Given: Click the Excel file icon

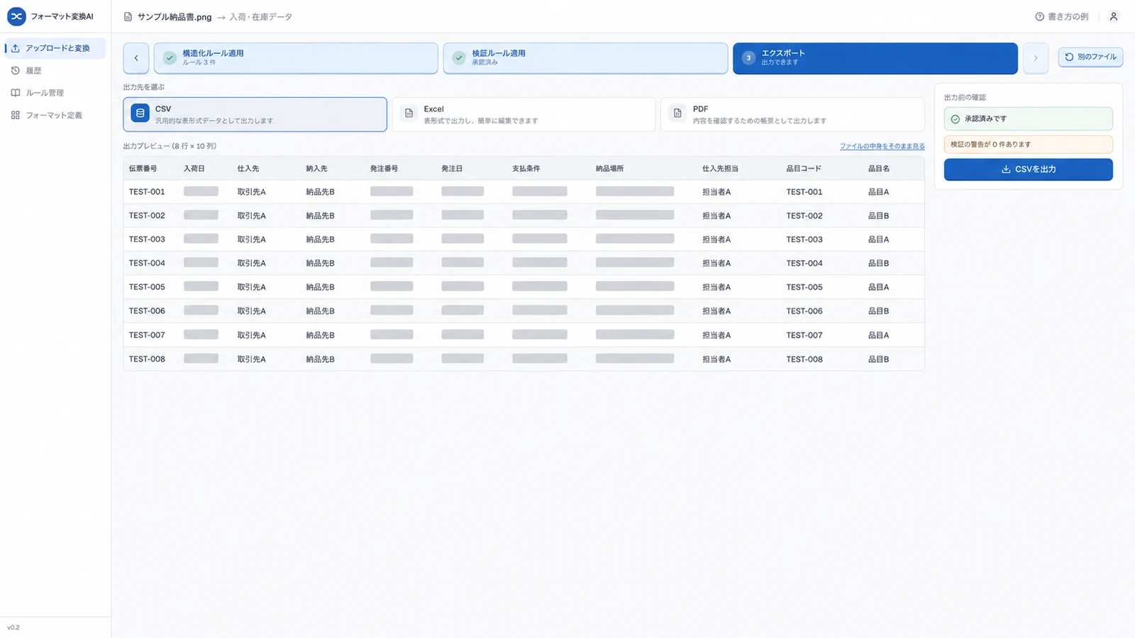Looking at the screenshot, I should [409, 113].
